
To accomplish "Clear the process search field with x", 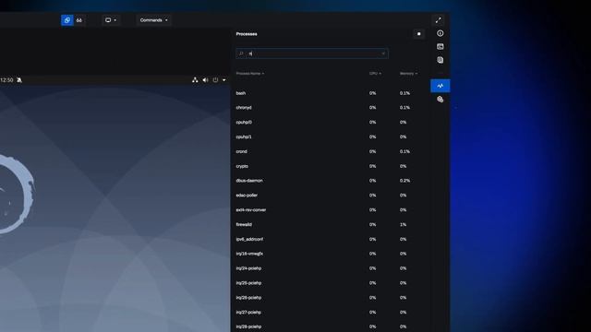I will (x=383, y=53).
